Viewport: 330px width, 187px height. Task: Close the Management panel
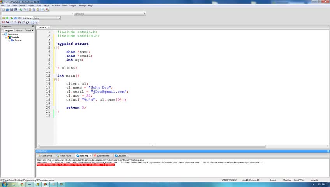pos(33,26)
